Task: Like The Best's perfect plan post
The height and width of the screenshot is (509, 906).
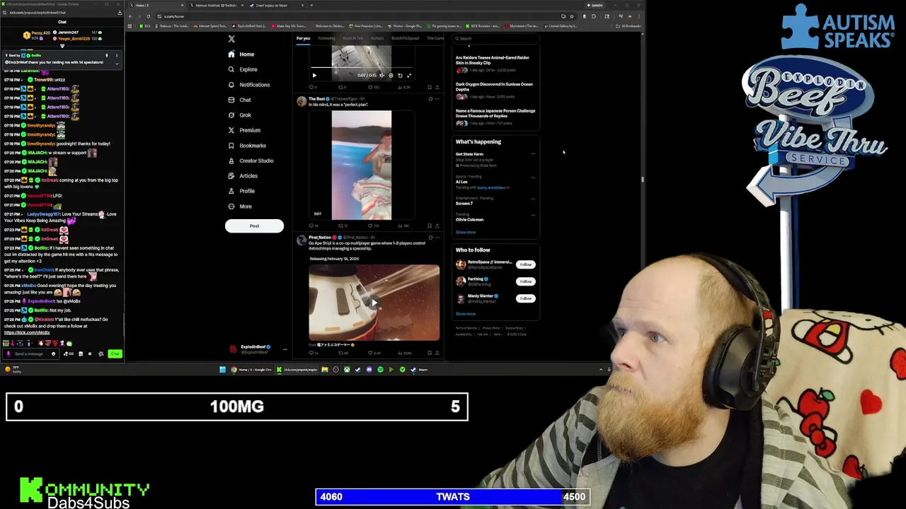Action: tap(370, 226)
